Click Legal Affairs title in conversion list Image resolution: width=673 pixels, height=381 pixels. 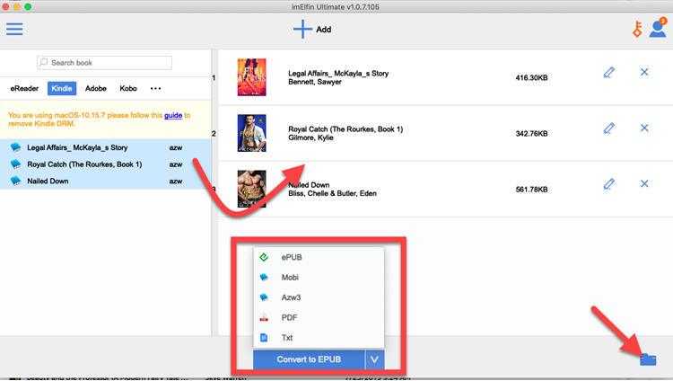pyautogui.click(x=338, y=74)
